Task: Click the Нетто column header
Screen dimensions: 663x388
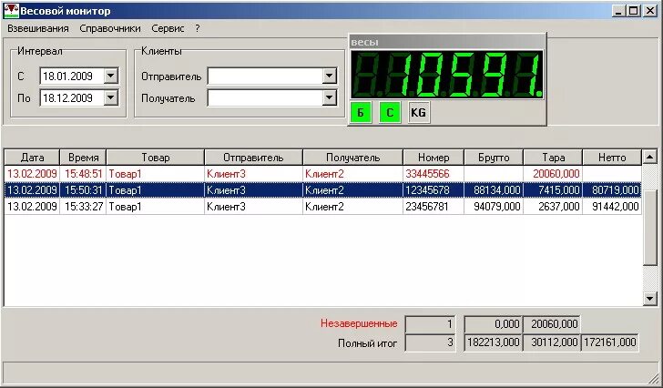Action: (612, 158)
